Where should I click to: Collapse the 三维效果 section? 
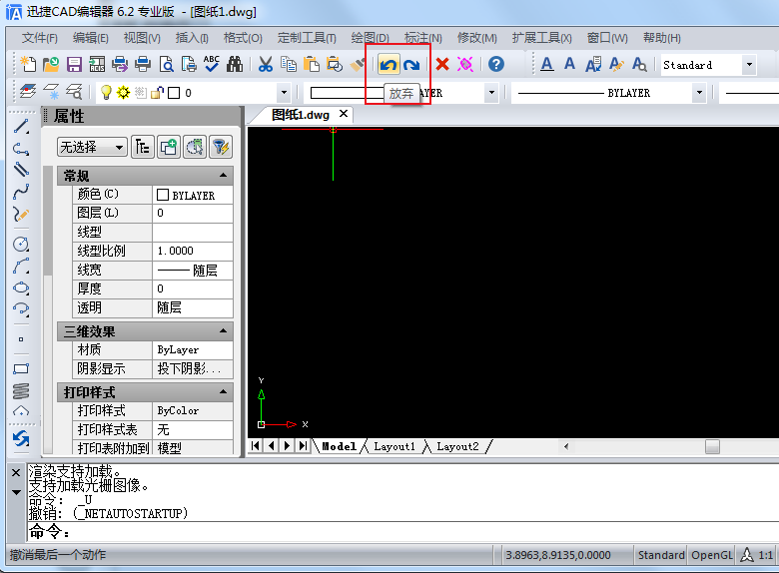pyautogui.click(x=223, y=330)
